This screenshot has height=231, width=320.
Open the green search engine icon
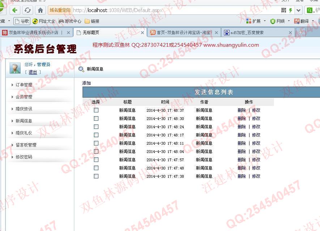tap(310, 10)
